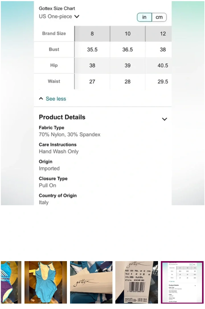Click the Gottex Size Chart title
Image resolution: width=205 pixels, height=309 pixels.
pyautogui.click(x=57, y=9)
